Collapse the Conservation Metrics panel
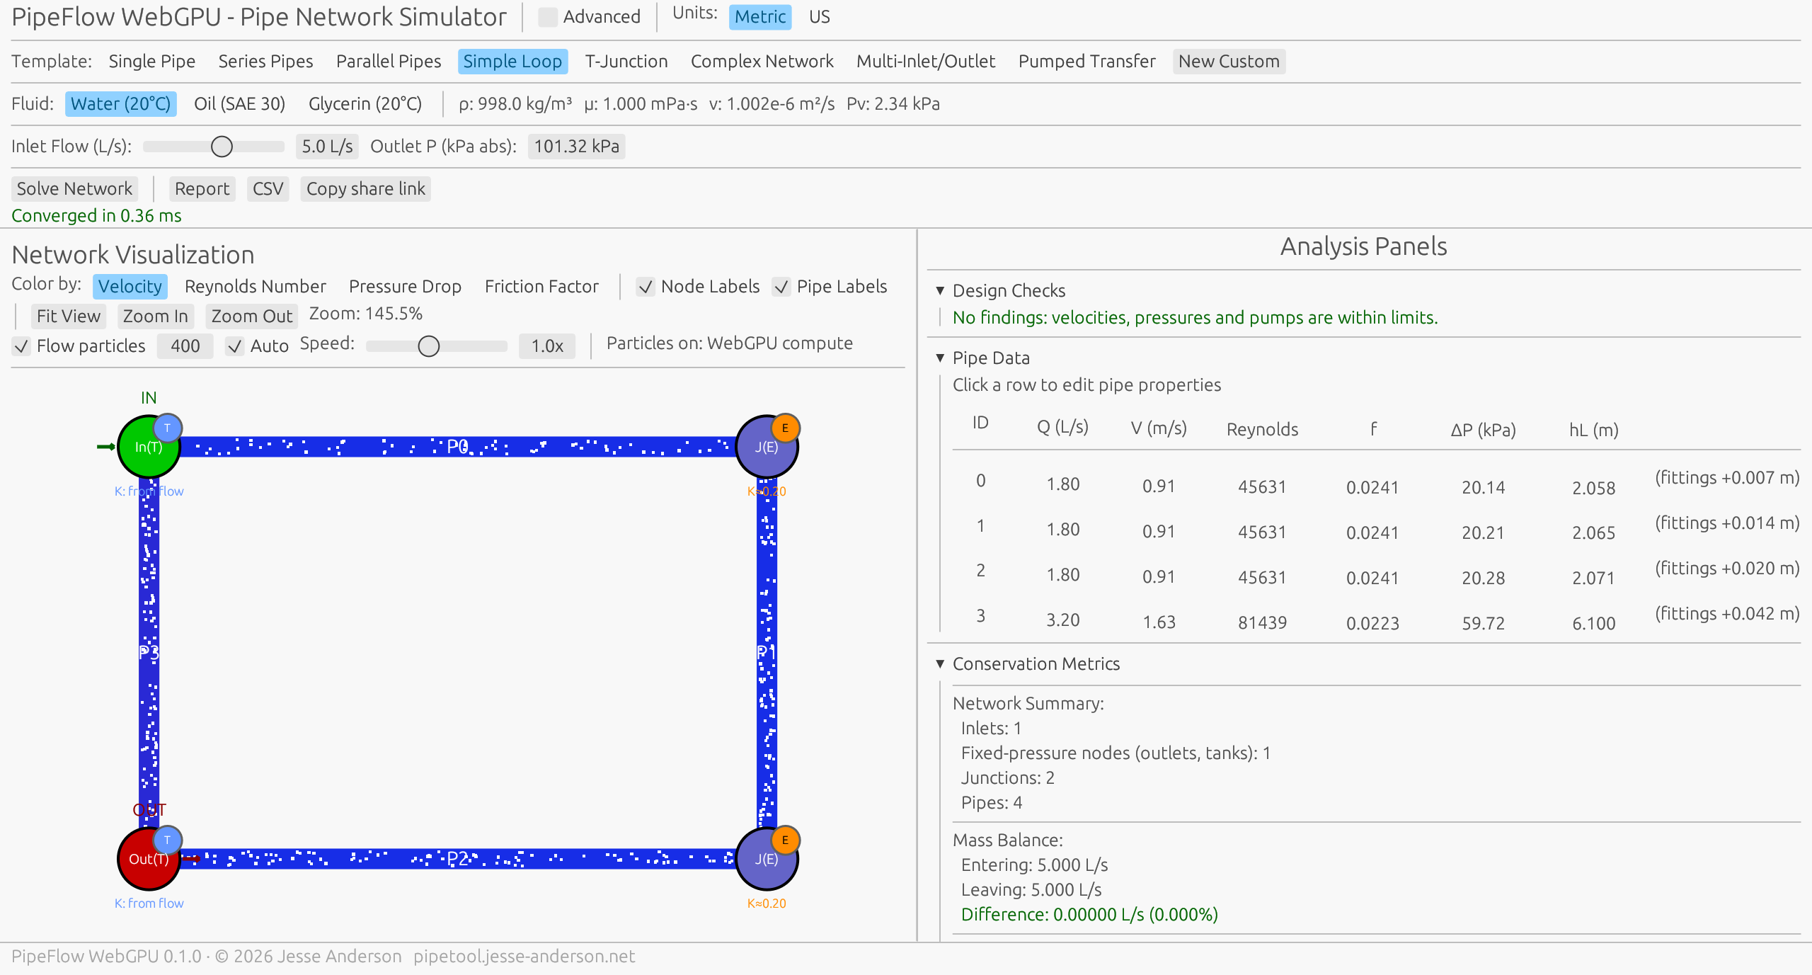Screen dimensions: 1812x975 1036,664
